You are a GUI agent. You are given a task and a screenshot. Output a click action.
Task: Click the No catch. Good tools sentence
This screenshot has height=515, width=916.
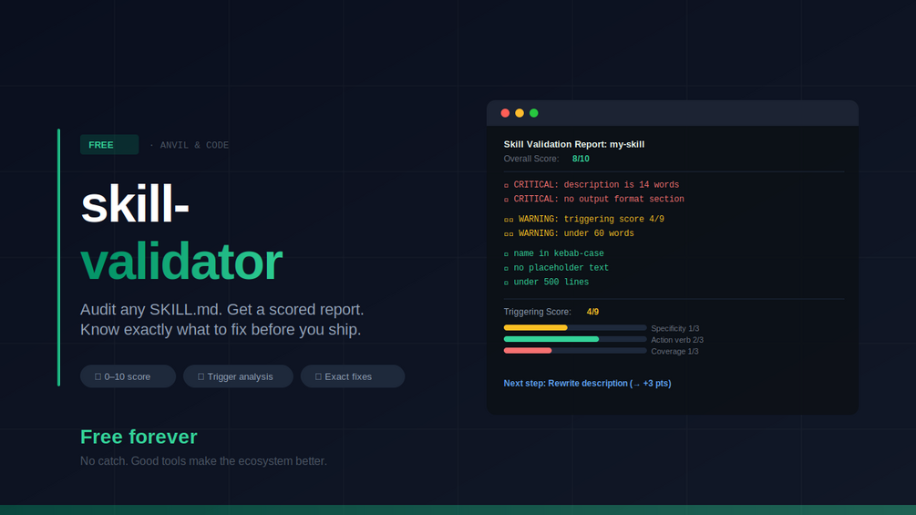tap(203, 461)
